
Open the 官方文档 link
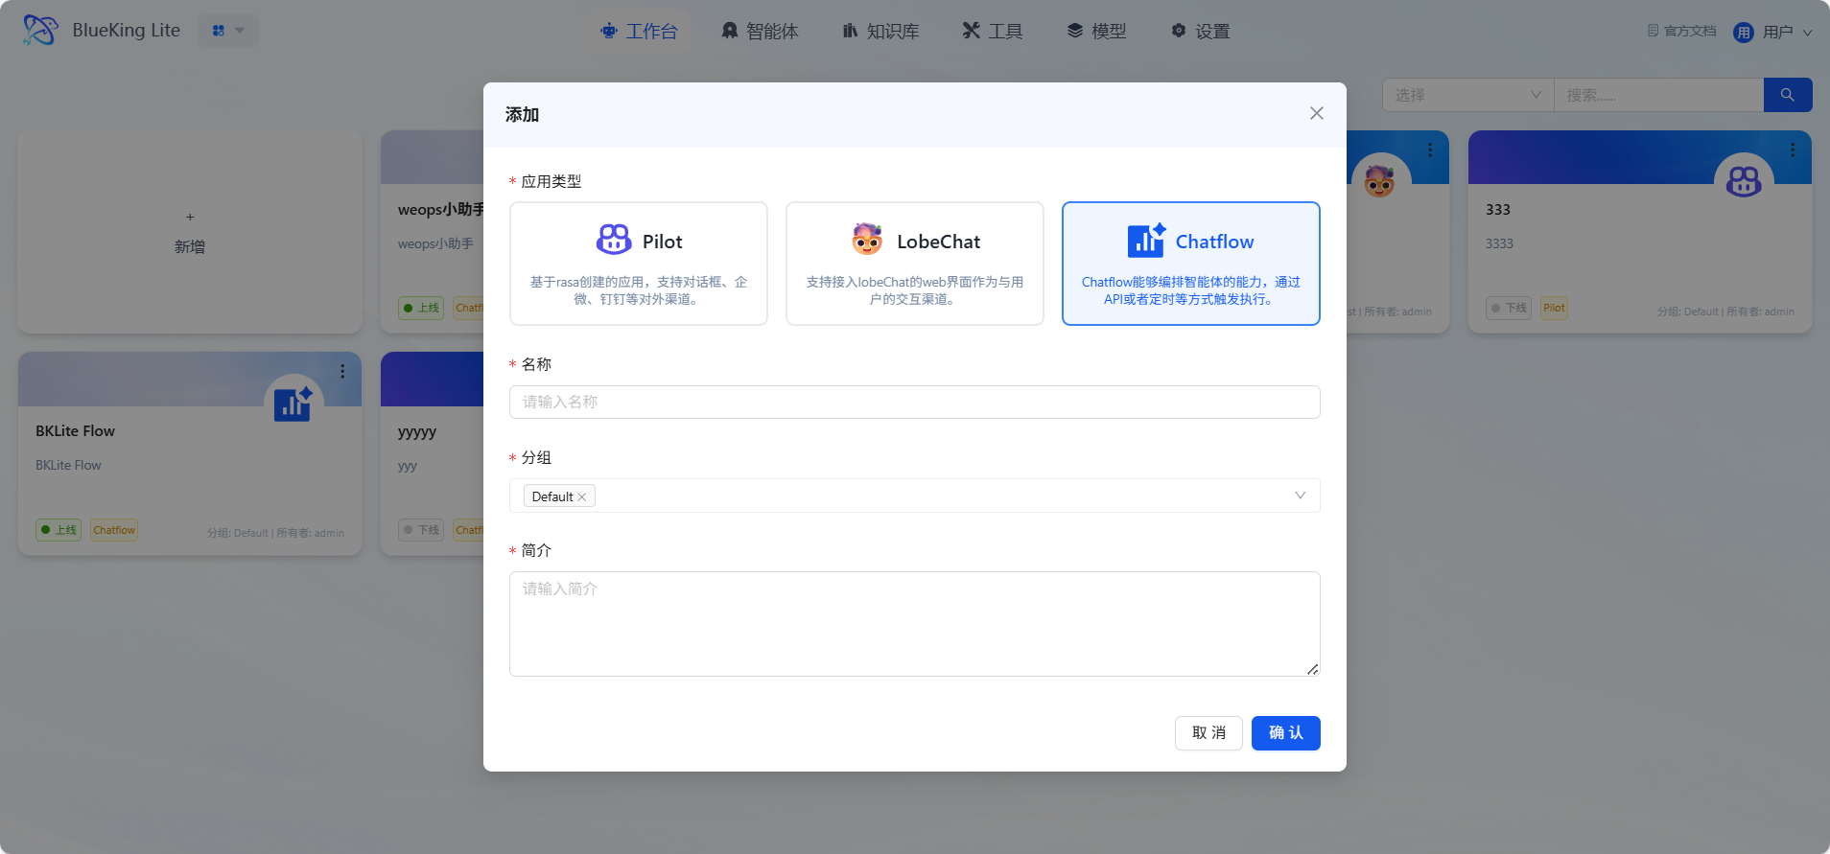pos(1681,31)
